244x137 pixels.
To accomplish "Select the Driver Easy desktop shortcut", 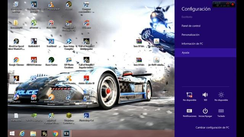I will point(69,99).
